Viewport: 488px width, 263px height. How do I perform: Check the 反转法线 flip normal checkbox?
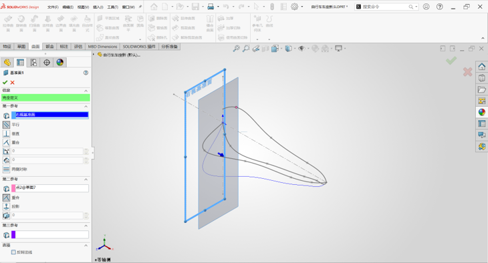[13, 252]
